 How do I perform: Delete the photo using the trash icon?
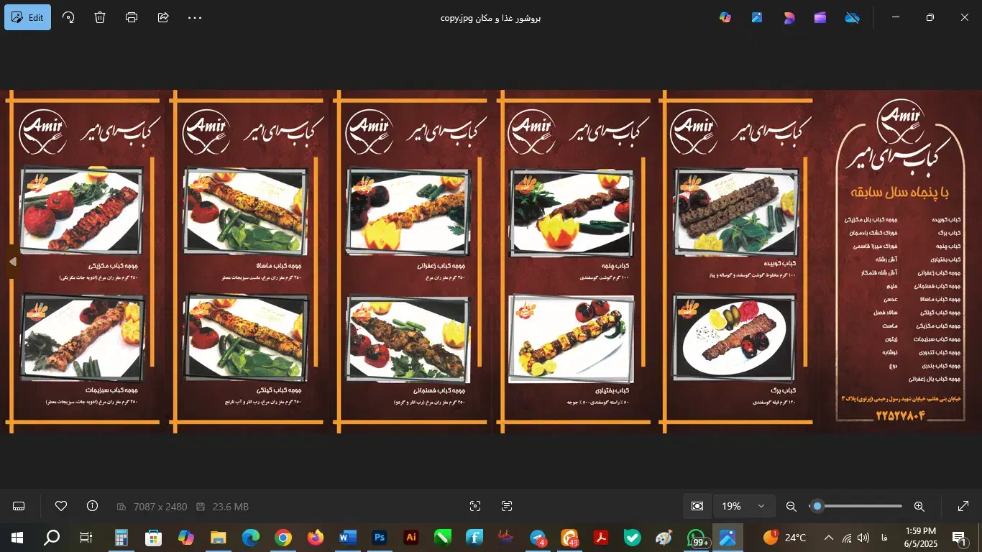100,17
